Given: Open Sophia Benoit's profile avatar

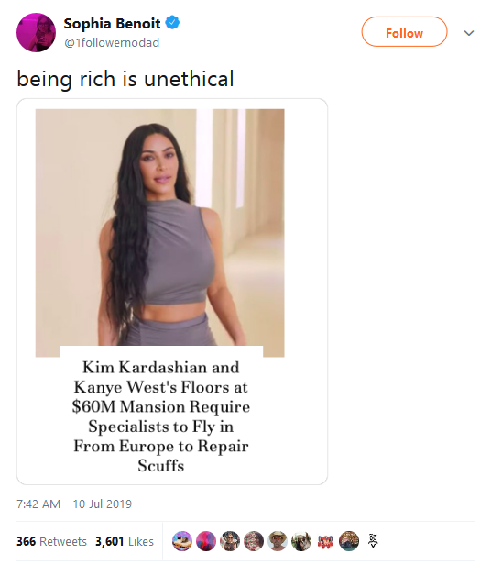Looking at the screenshot, I should click(36, 32).
